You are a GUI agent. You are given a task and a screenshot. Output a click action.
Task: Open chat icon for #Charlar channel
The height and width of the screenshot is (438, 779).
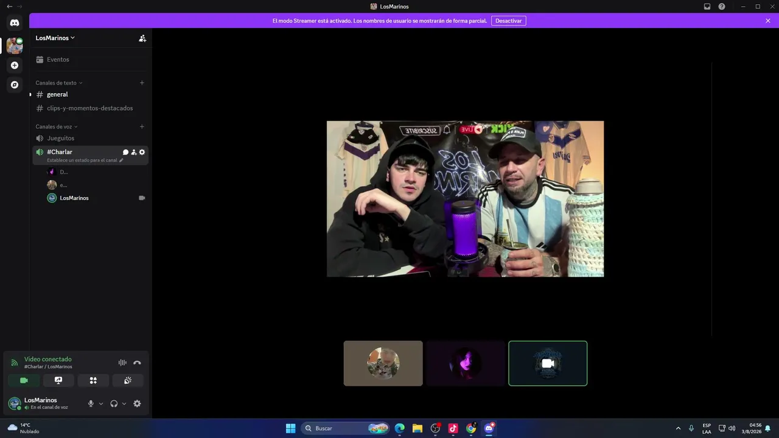point(125,152)
